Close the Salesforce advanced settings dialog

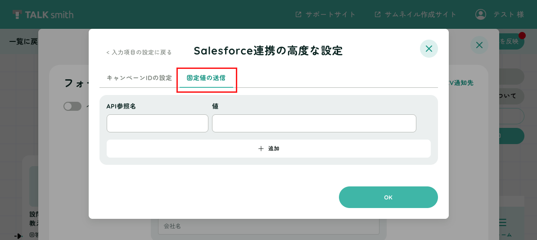click(x=429, y=49)
